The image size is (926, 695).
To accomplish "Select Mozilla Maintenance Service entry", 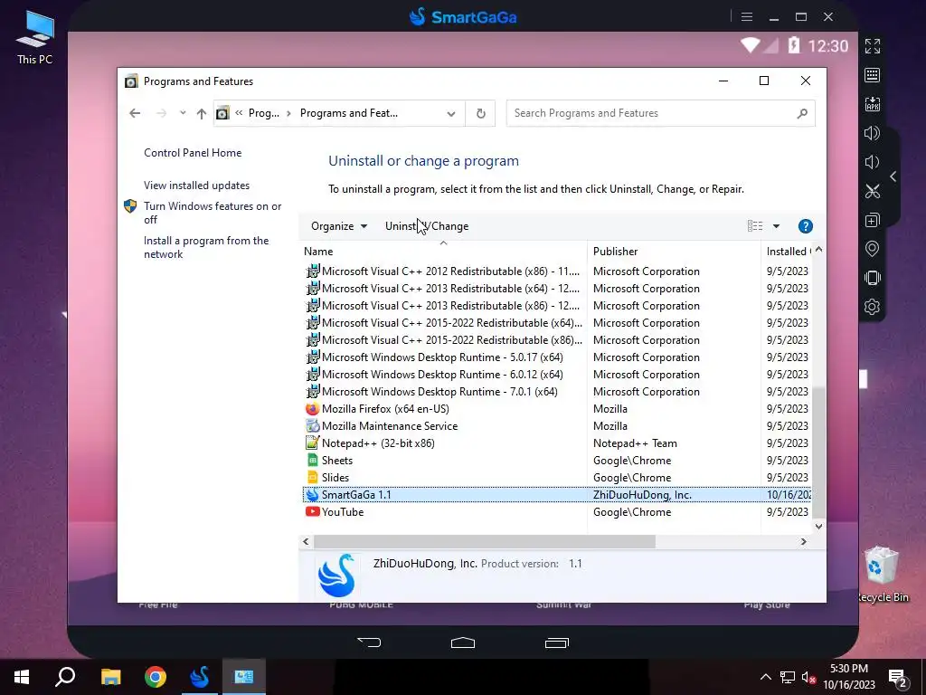I will point(556,426).
